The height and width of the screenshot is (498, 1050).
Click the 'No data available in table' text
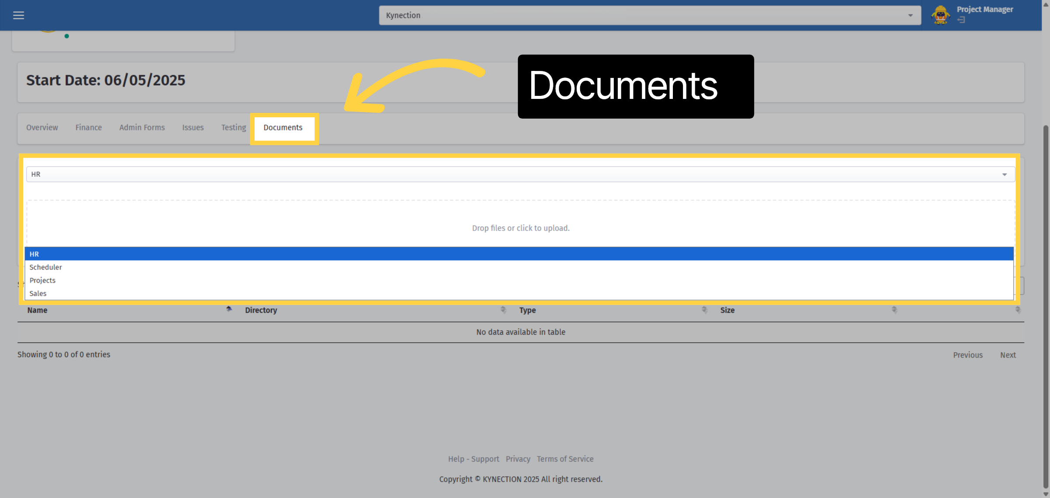[x=521, y=332]
